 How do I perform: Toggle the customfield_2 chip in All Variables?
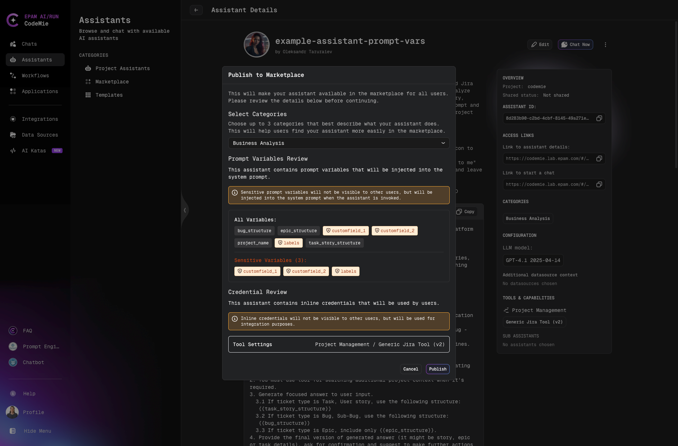[x=394, y=231]
